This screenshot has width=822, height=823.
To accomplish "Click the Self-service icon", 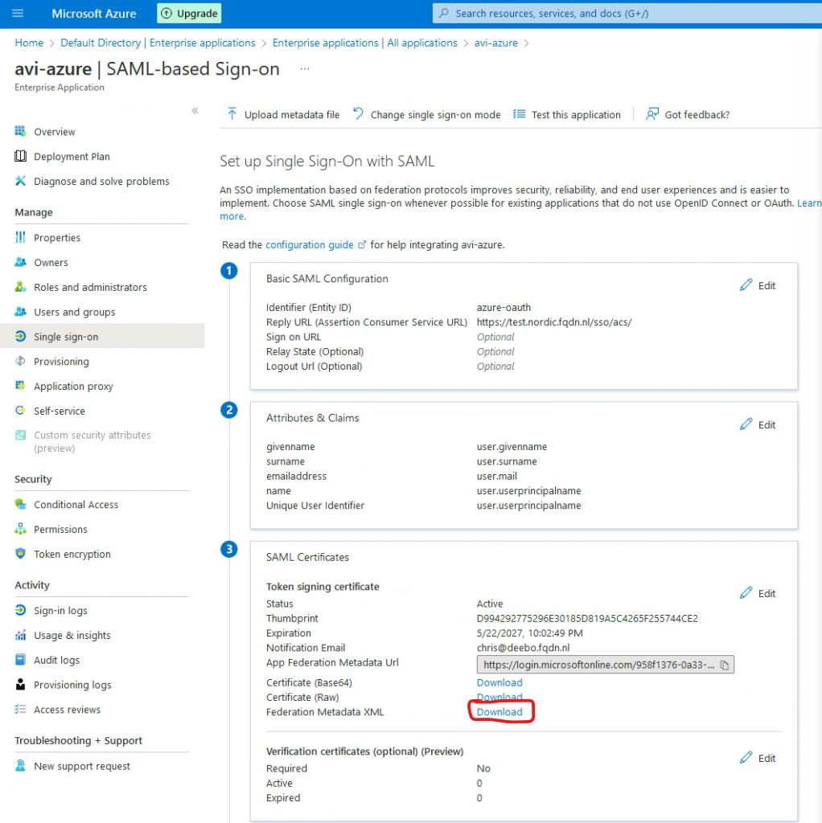I will pyautogui.click(x=20, y=411).
